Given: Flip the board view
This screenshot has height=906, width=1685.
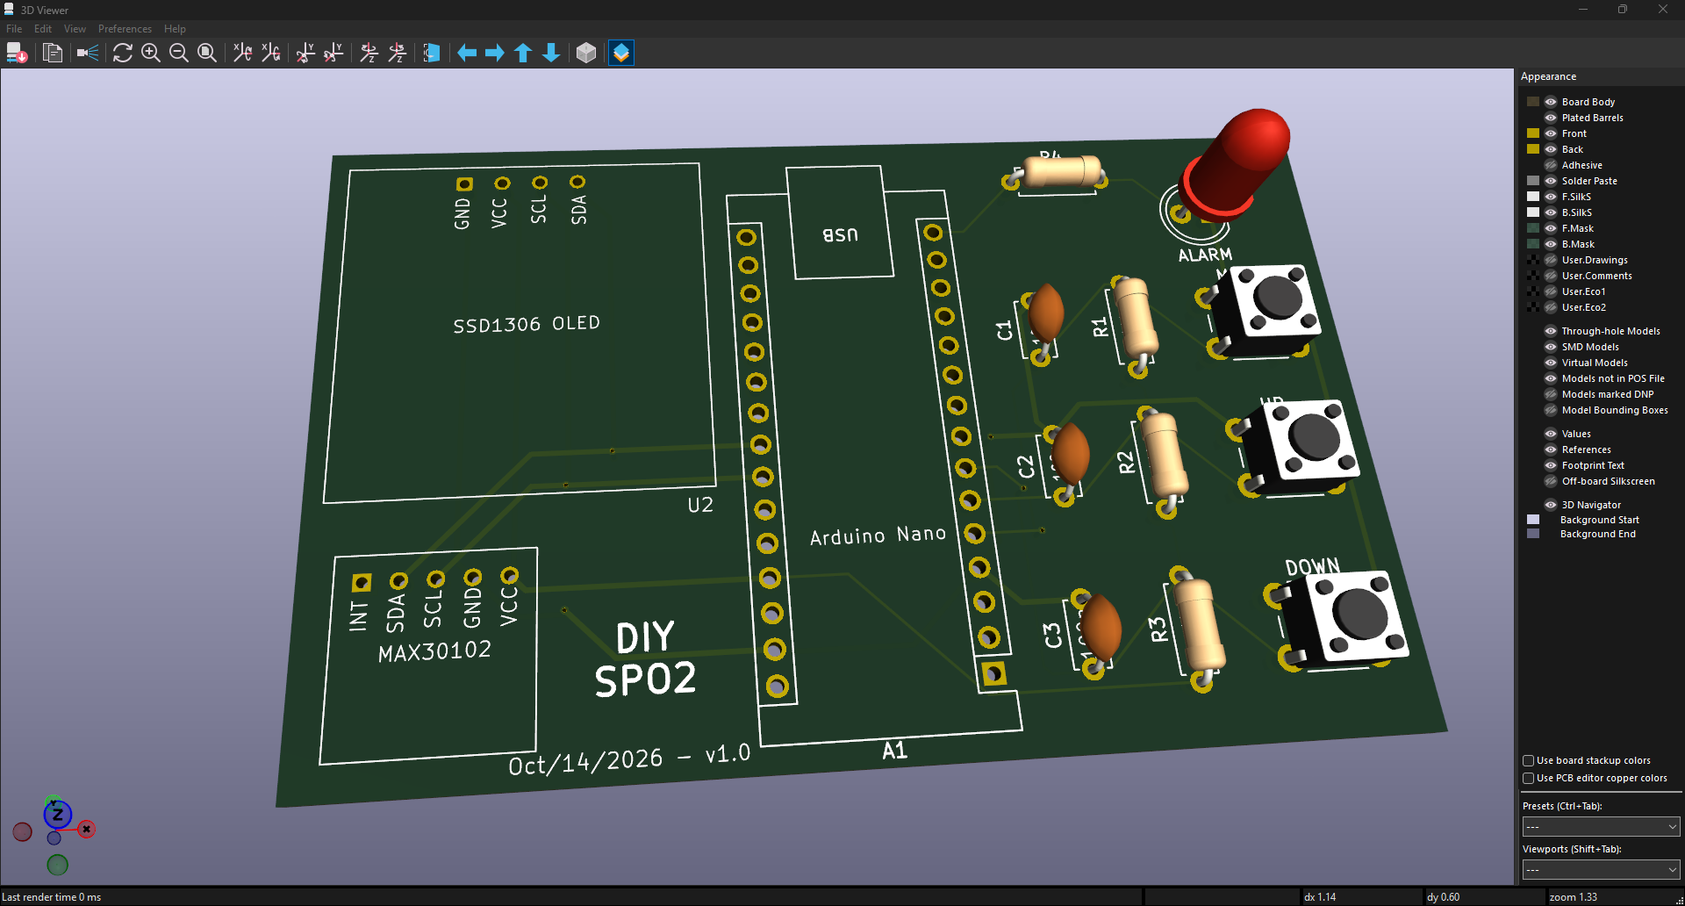Looking at the screenshot, I should (432, 54).
